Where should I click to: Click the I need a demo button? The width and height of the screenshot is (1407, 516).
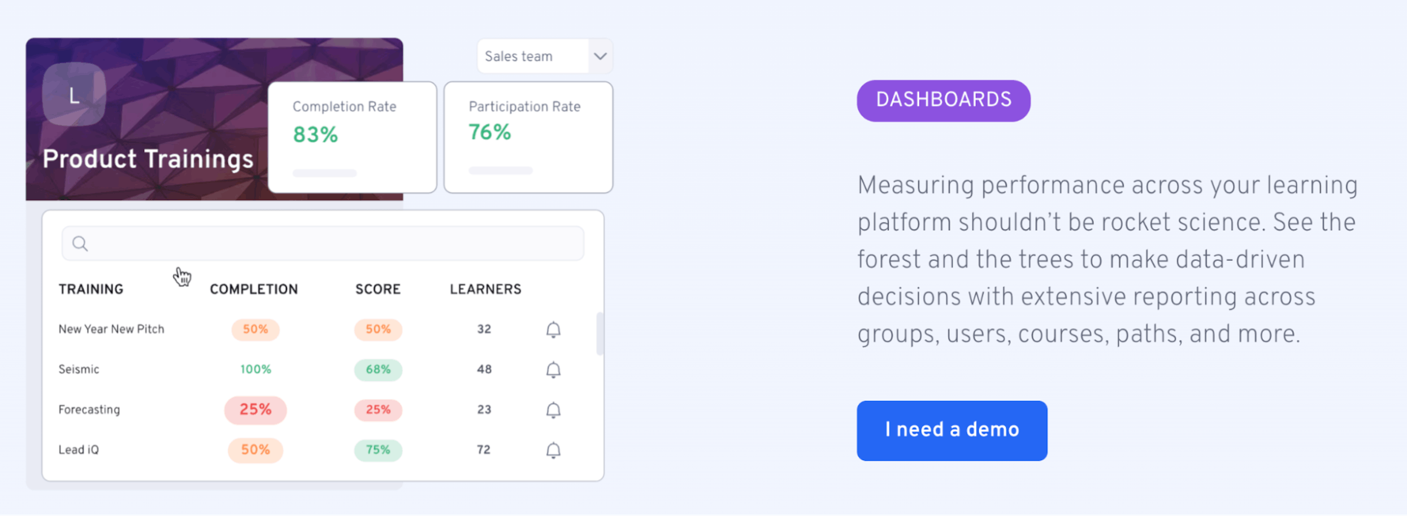pyautogui.click(x=952, y=430)
